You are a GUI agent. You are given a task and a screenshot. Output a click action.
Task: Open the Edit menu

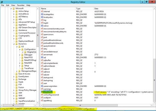click(x=8, y=5)
